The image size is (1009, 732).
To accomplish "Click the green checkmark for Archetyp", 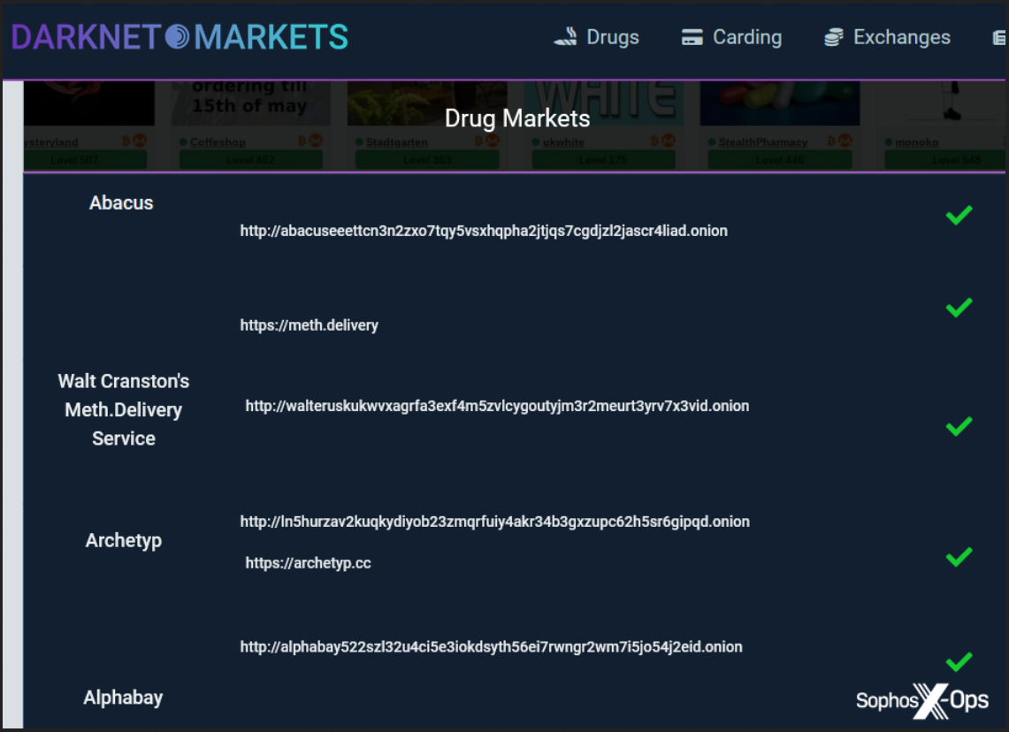I will pos(959,556).
